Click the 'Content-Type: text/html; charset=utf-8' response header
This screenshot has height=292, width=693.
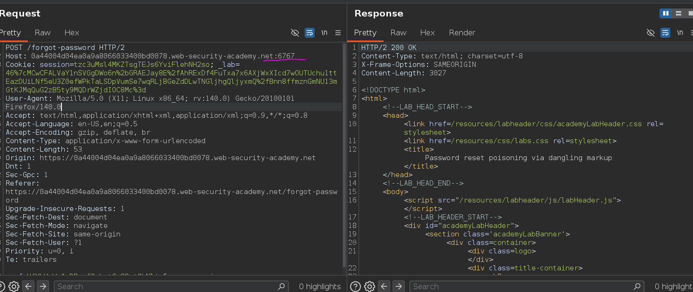pos(442,56)
